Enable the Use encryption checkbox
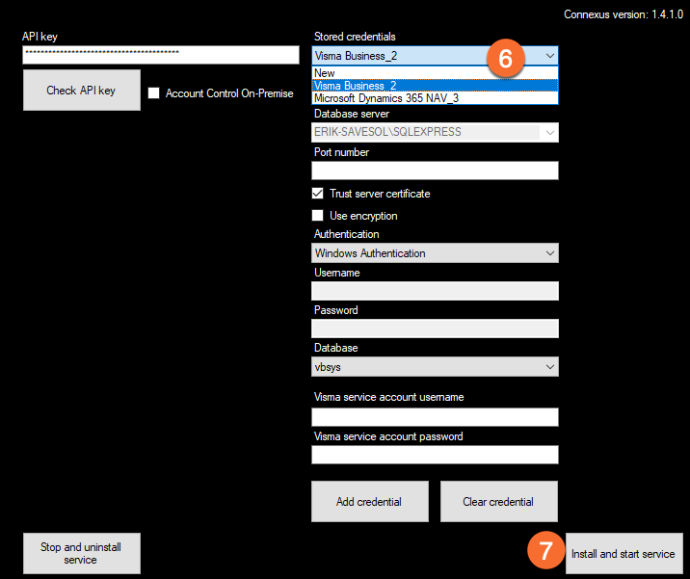The height and width of the screenshot is (579, 690). pyautogui.click(x=319, y=216)
